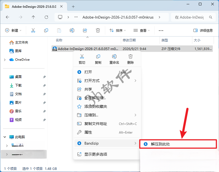Click the PC monitor icon in address bar

[60, 17]
